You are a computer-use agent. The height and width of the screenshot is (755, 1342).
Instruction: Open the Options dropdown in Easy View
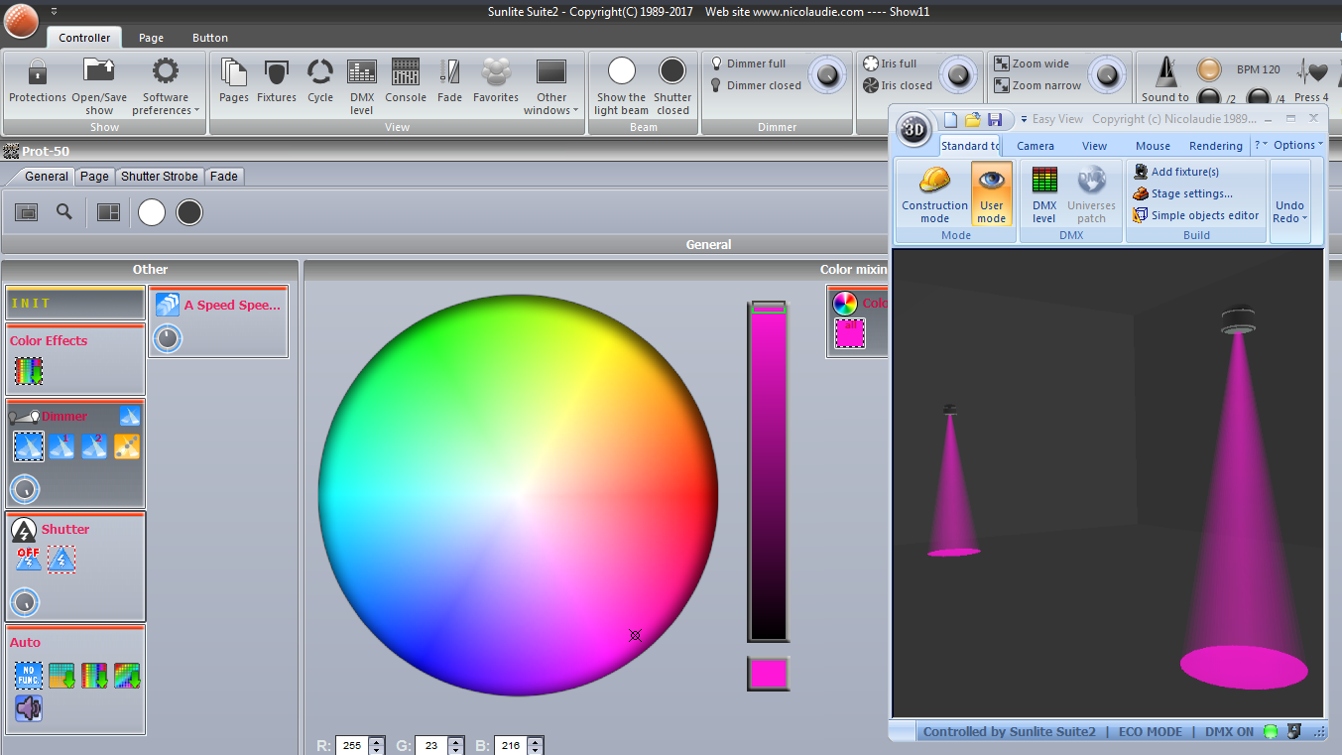1297,145
